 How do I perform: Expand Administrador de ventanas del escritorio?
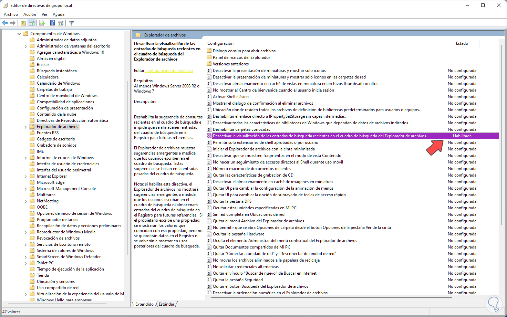pyautogui.click(x=25, y=46)
